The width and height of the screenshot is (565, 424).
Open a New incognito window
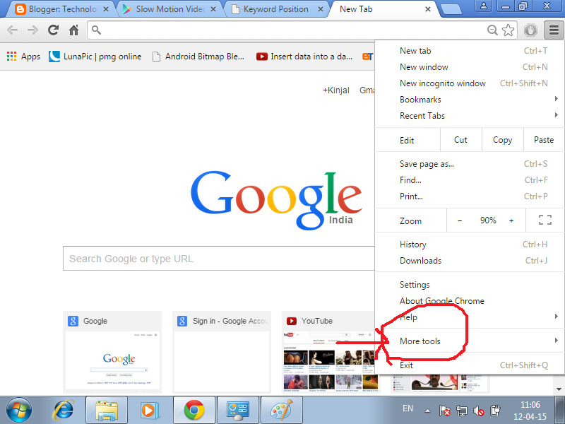click(x=469, y=83)
